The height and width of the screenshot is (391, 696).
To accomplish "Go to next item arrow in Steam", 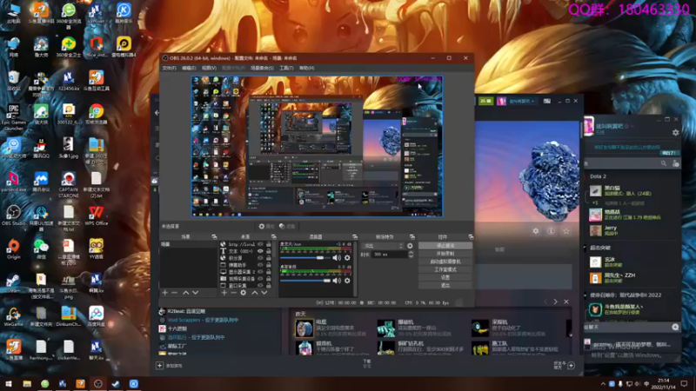I will point(555,302).
